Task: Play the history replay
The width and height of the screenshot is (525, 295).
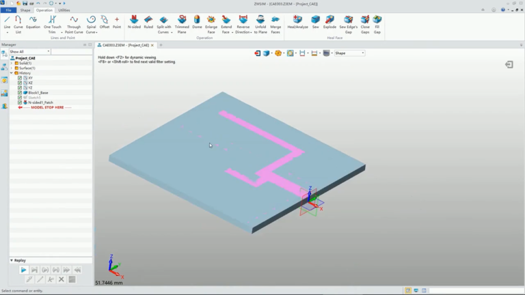Action: (23, 270)
